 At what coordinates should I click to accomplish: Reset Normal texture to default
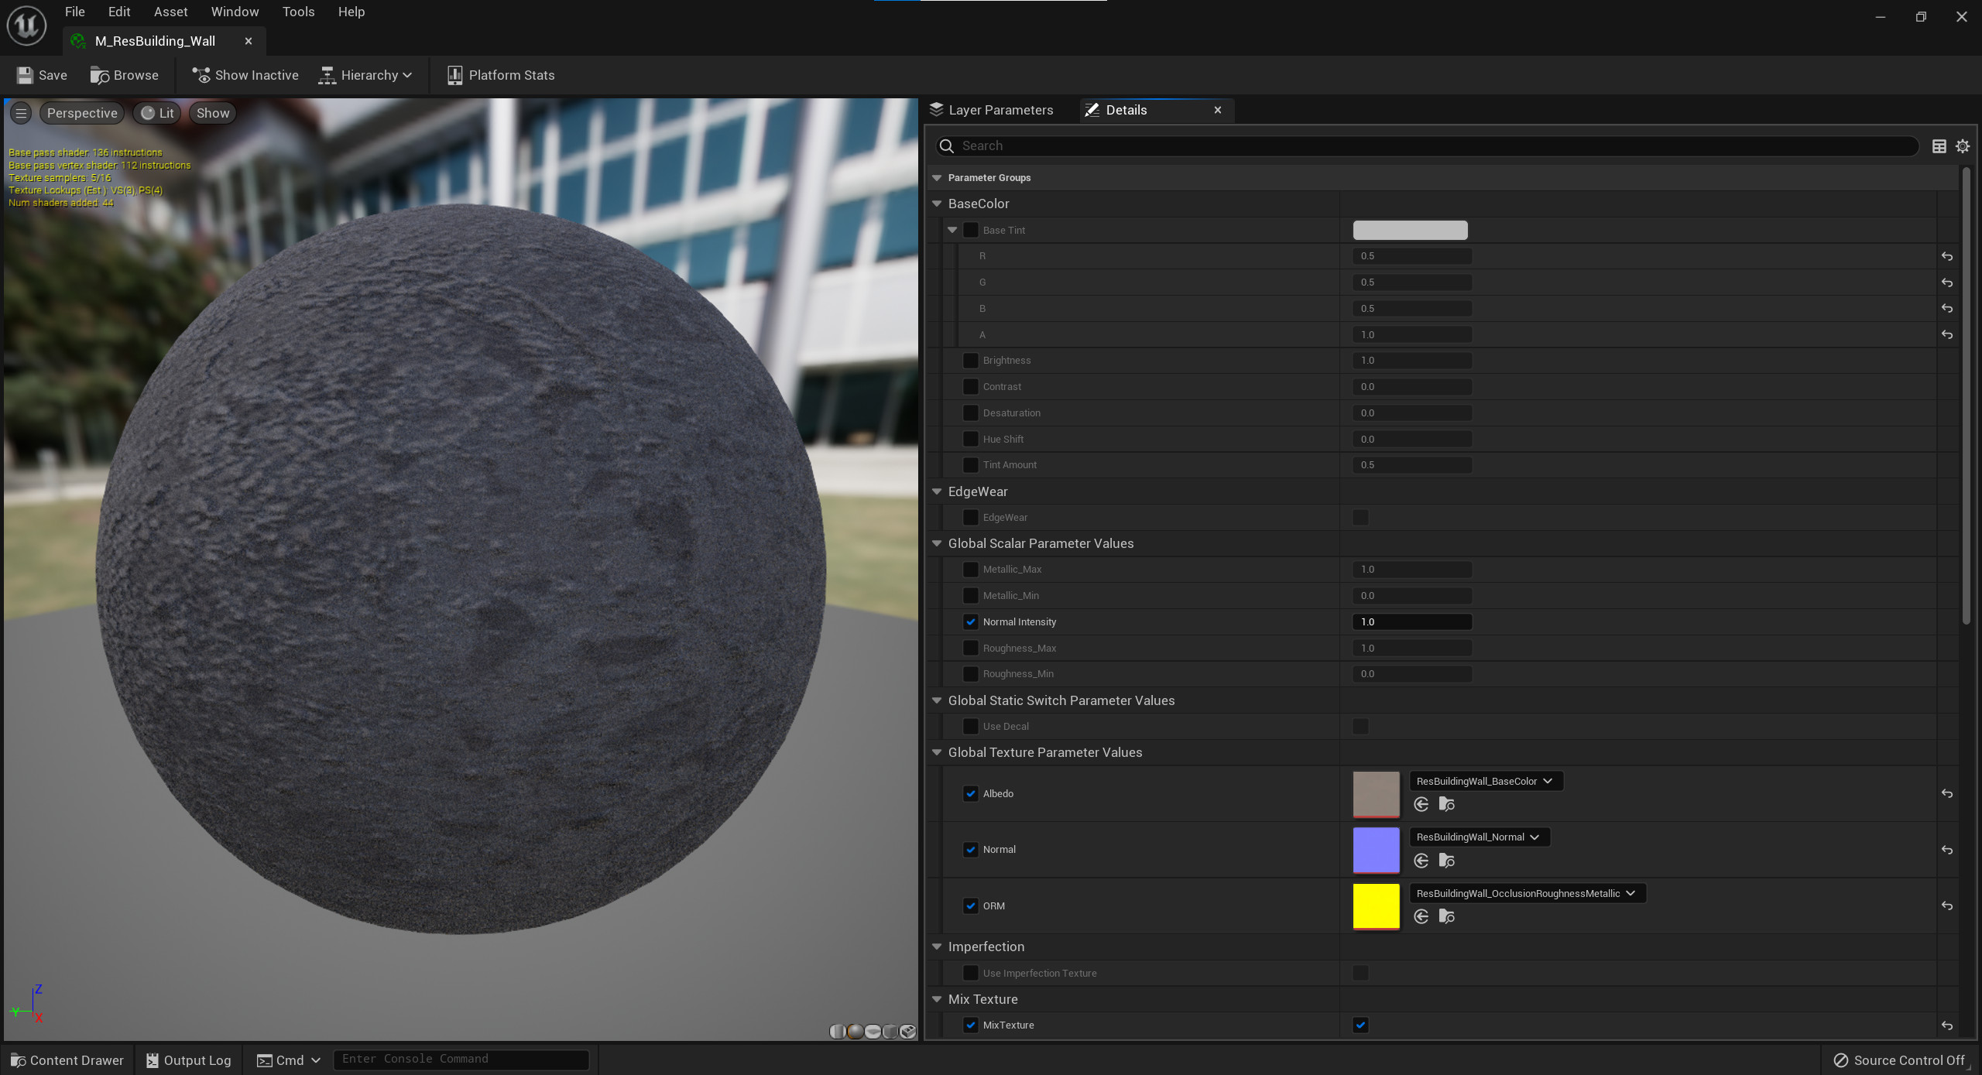[1947, 850]
